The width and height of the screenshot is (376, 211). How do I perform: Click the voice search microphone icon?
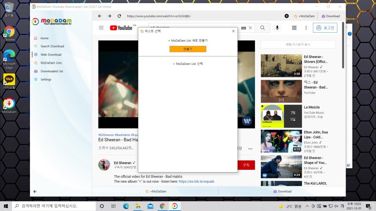pos(277,28)
